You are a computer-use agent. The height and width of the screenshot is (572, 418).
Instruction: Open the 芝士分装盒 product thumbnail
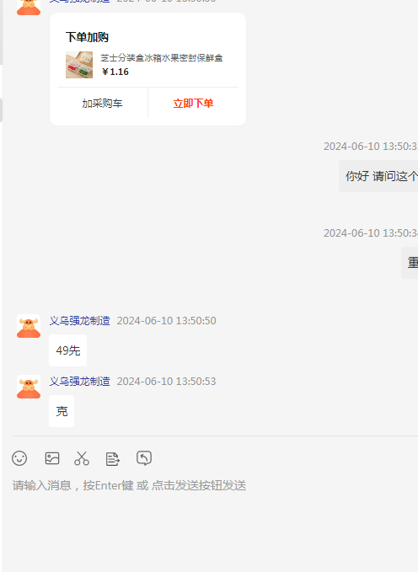tap(79, 65)
